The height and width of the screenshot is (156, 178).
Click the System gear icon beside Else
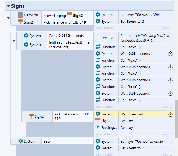tap(20, 141)
